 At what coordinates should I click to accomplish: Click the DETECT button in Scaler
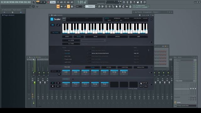[67, 37]
